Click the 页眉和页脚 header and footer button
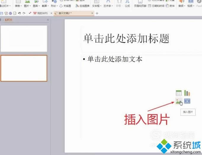The width and height of the screenshot is (202, 155). point(140,4)
